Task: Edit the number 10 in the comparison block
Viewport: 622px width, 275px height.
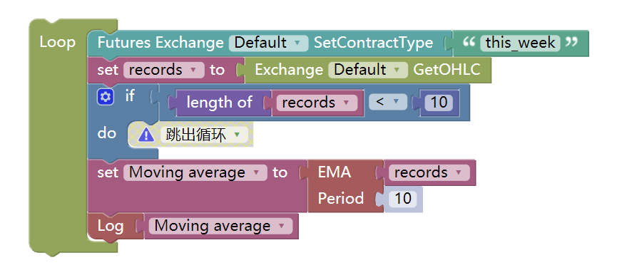Action: pyautogui.click(x=439, y=103)
